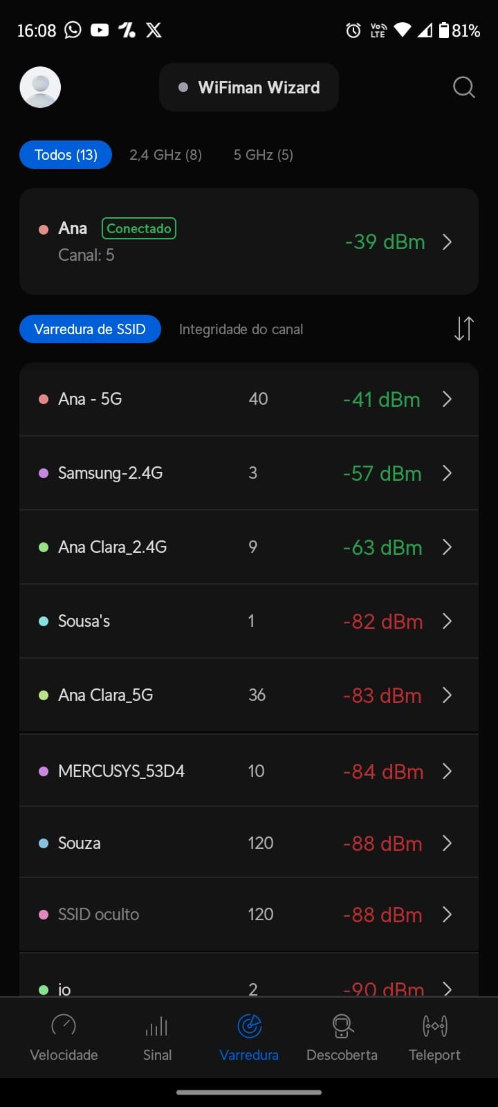Viewport: 498px width, 1107px height.
Task: Expand the connected Ana network chevron
Action: click(447, 241)
